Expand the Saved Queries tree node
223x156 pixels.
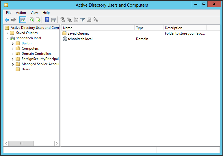coord(7,33)
